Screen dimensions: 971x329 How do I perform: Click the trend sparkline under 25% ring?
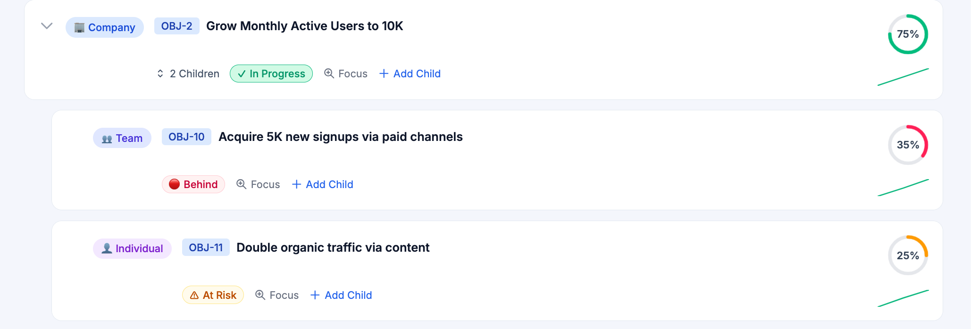click(x=903, y=298)
